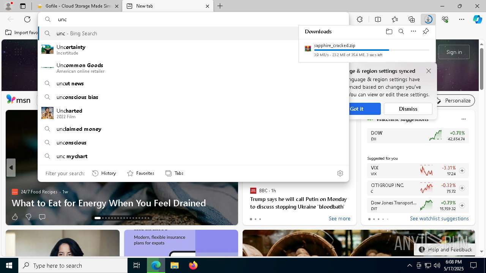The image size is (486, 273).
Task: Open tab actions menu icon
Action: pyautogui.click(x=23, y=6)
